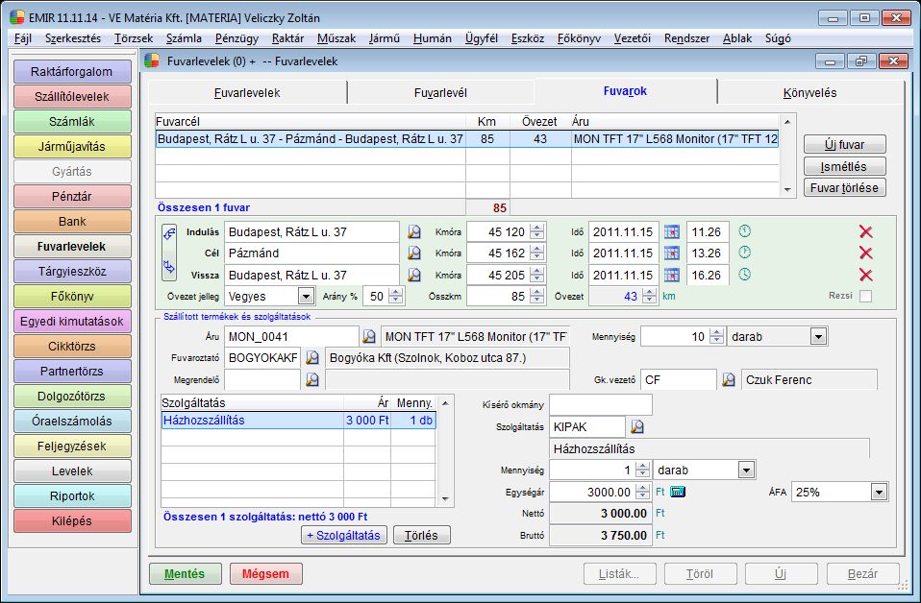Adjust the Egységár 3000.00 stepper
This screenshot has width=921, height=603.
[x=642, y=492]
